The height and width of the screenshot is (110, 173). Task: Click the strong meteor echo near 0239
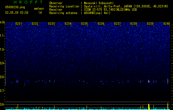(149, 81)
